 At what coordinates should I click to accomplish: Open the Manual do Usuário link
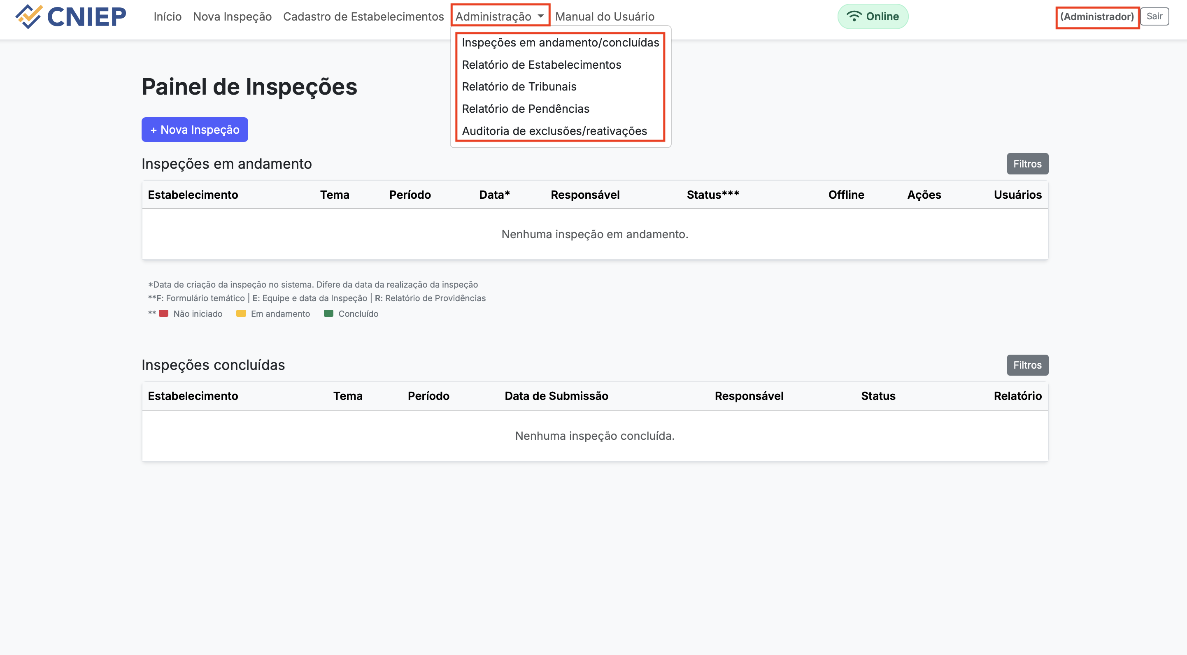pos(605,16)
